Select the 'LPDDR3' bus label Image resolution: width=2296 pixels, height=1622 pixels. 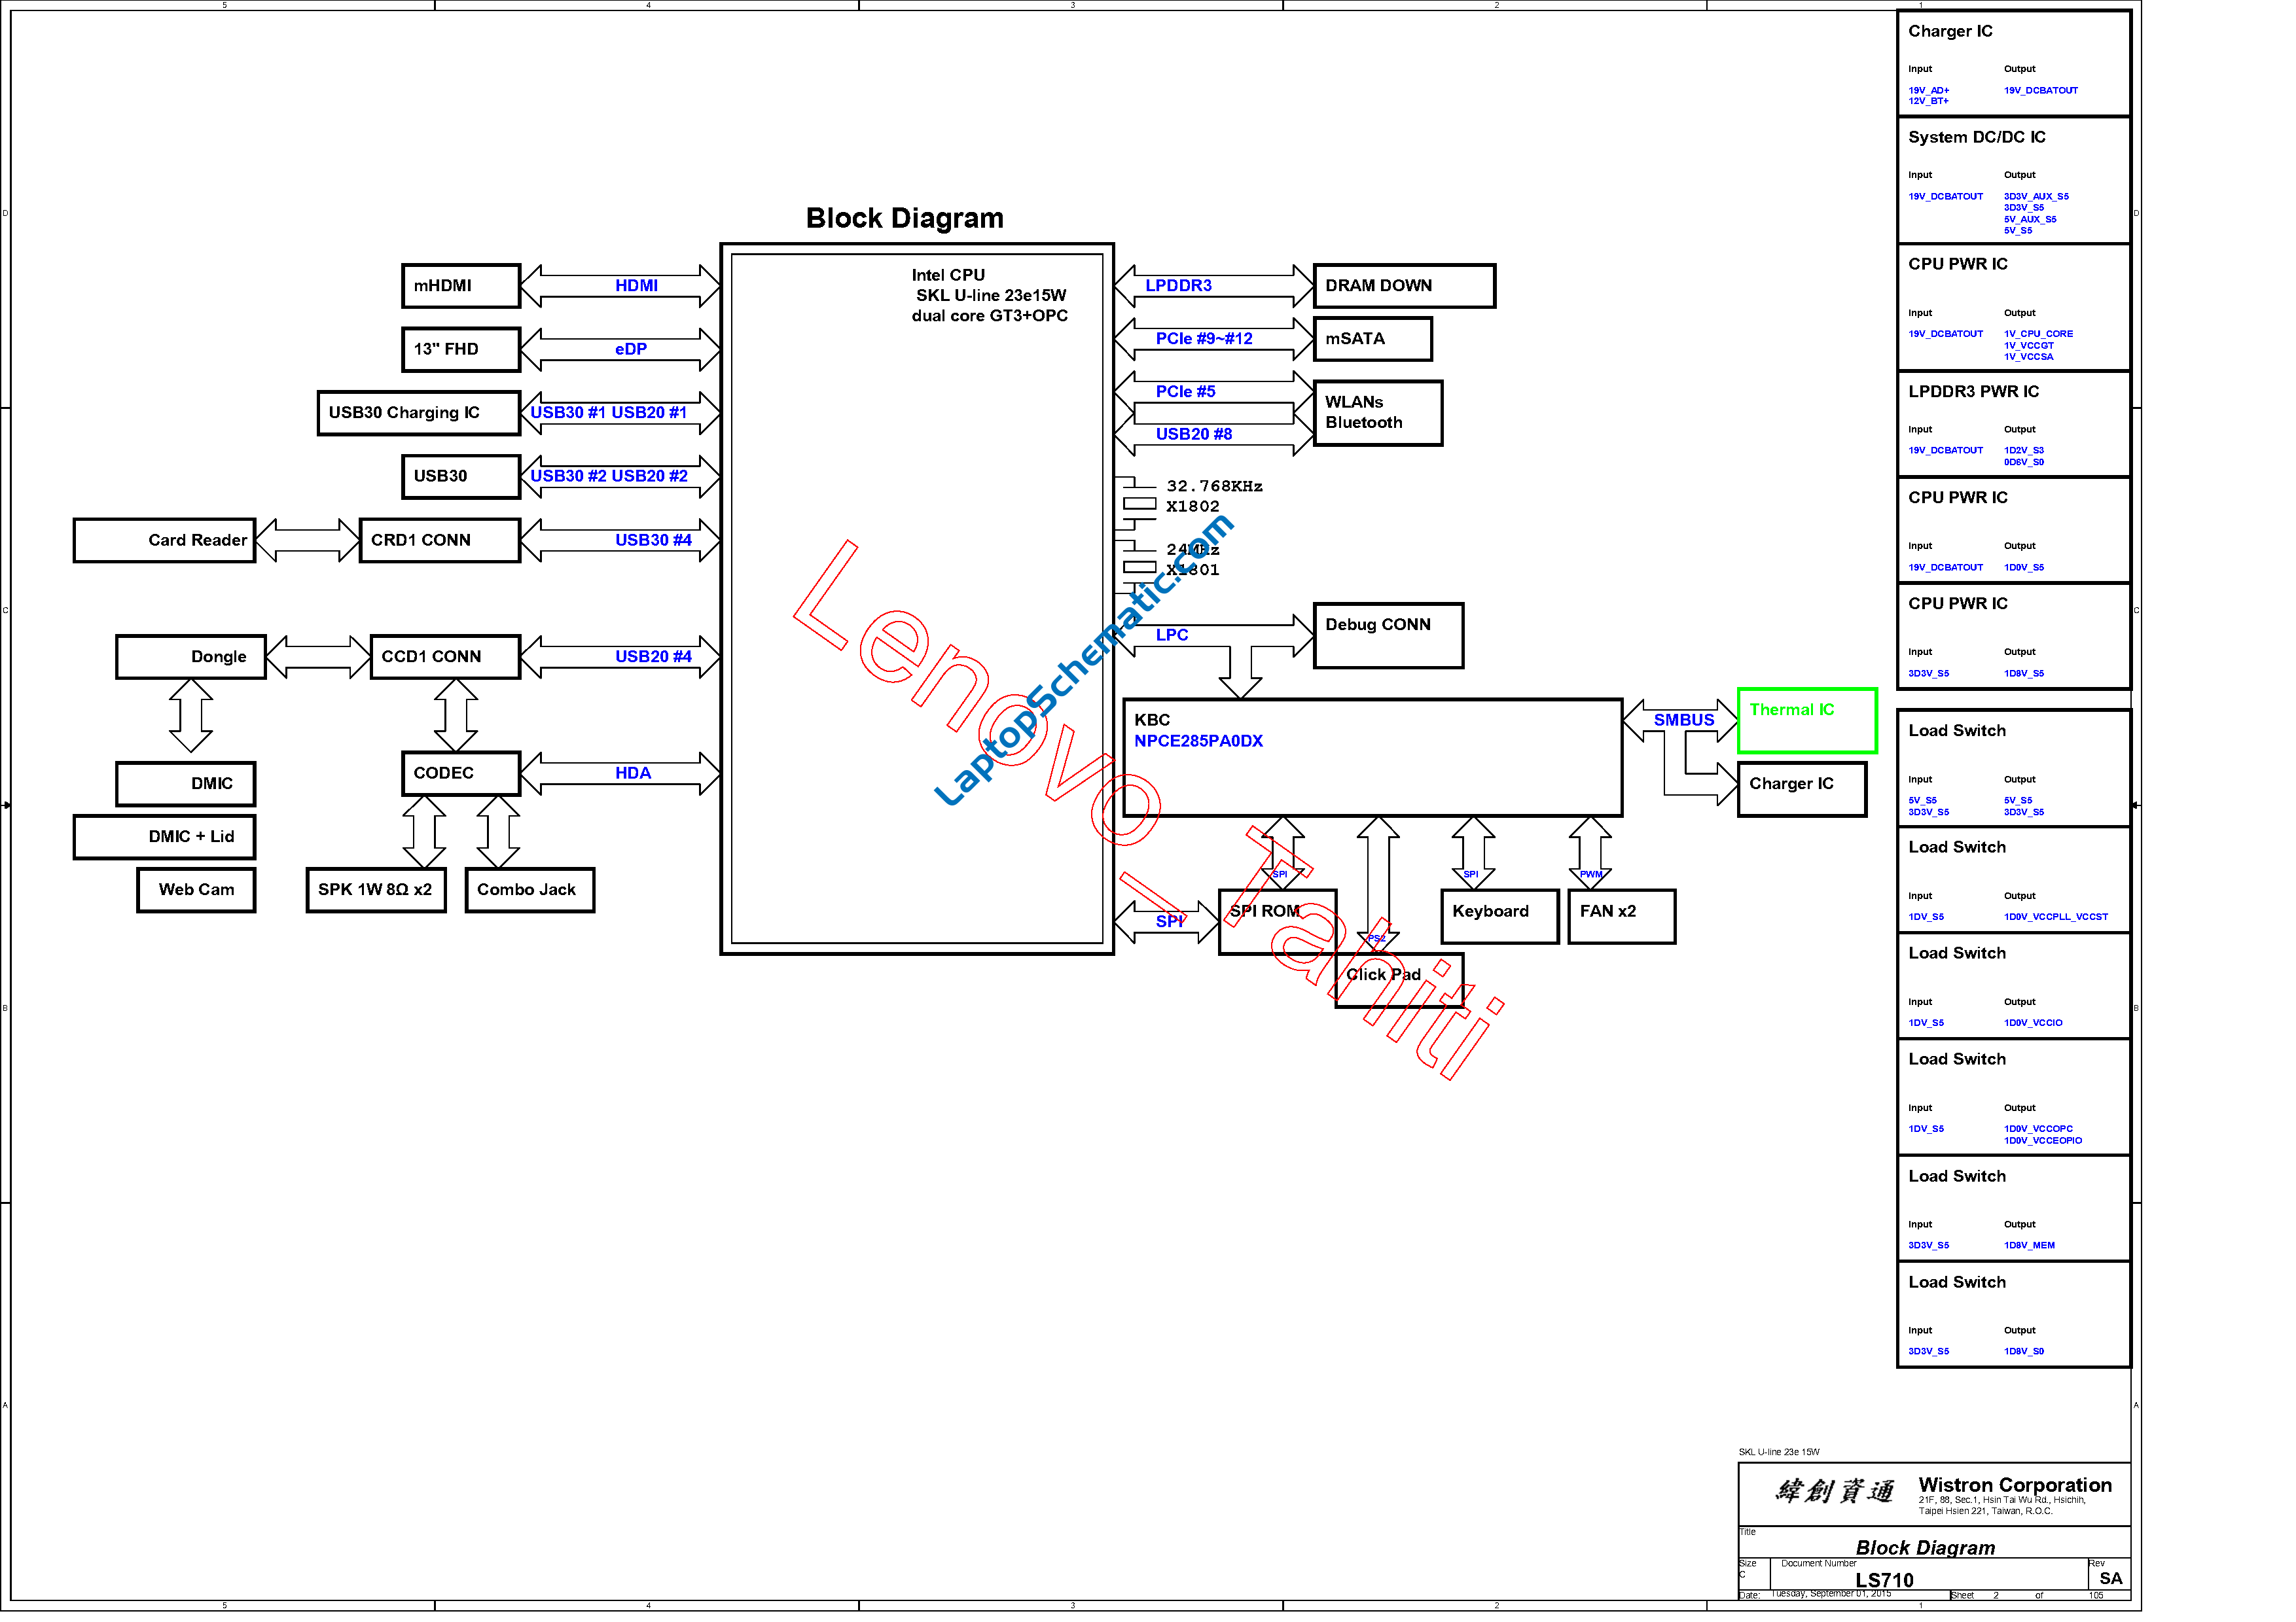pyautogui.click(x=1178, y=286)
